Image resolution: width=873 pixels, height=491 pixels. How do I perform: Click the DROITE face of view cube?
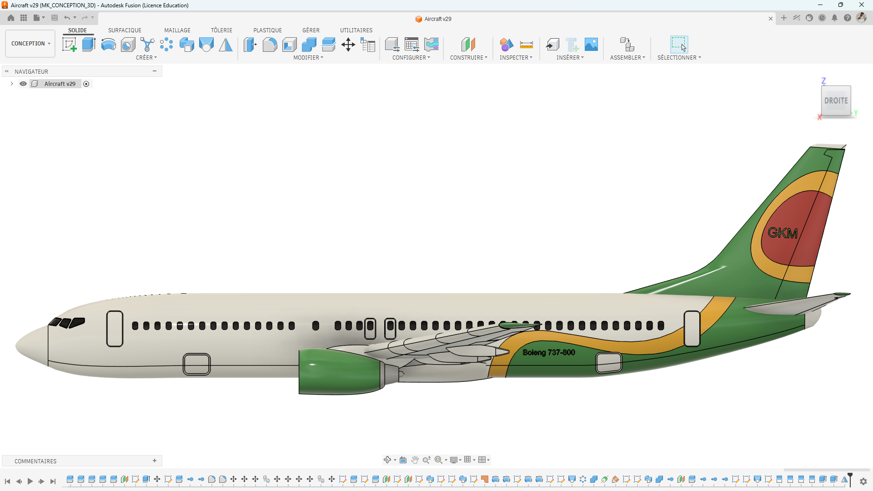(x=836, y=100)
